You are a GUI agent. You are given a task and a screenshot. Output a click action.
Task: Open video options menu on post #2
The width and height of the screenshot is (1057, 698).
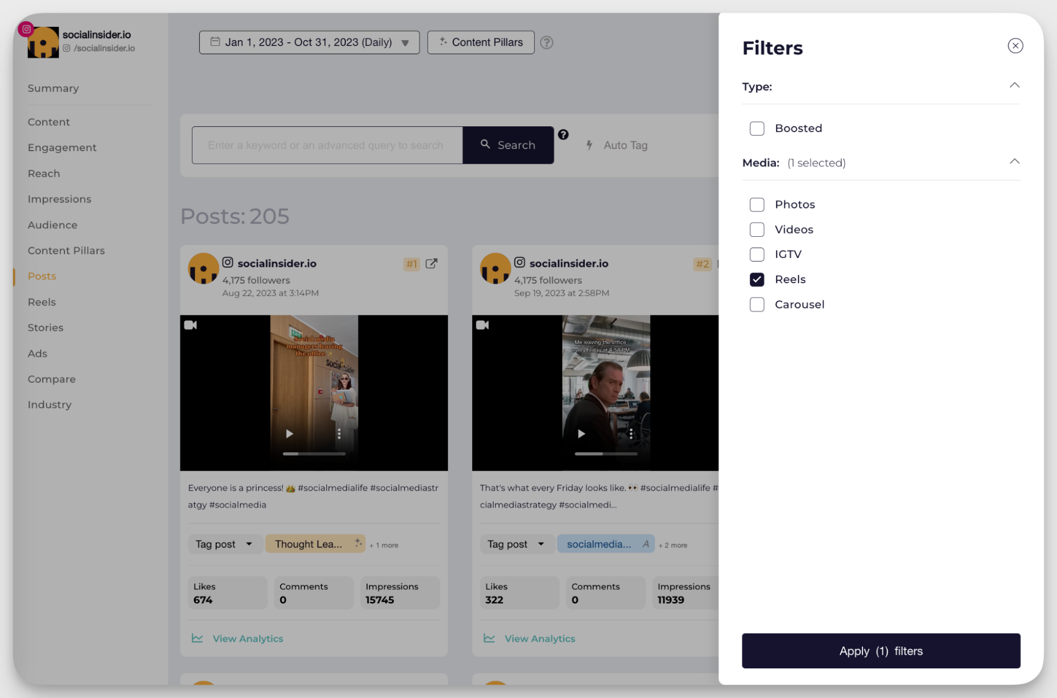point(631,433)
